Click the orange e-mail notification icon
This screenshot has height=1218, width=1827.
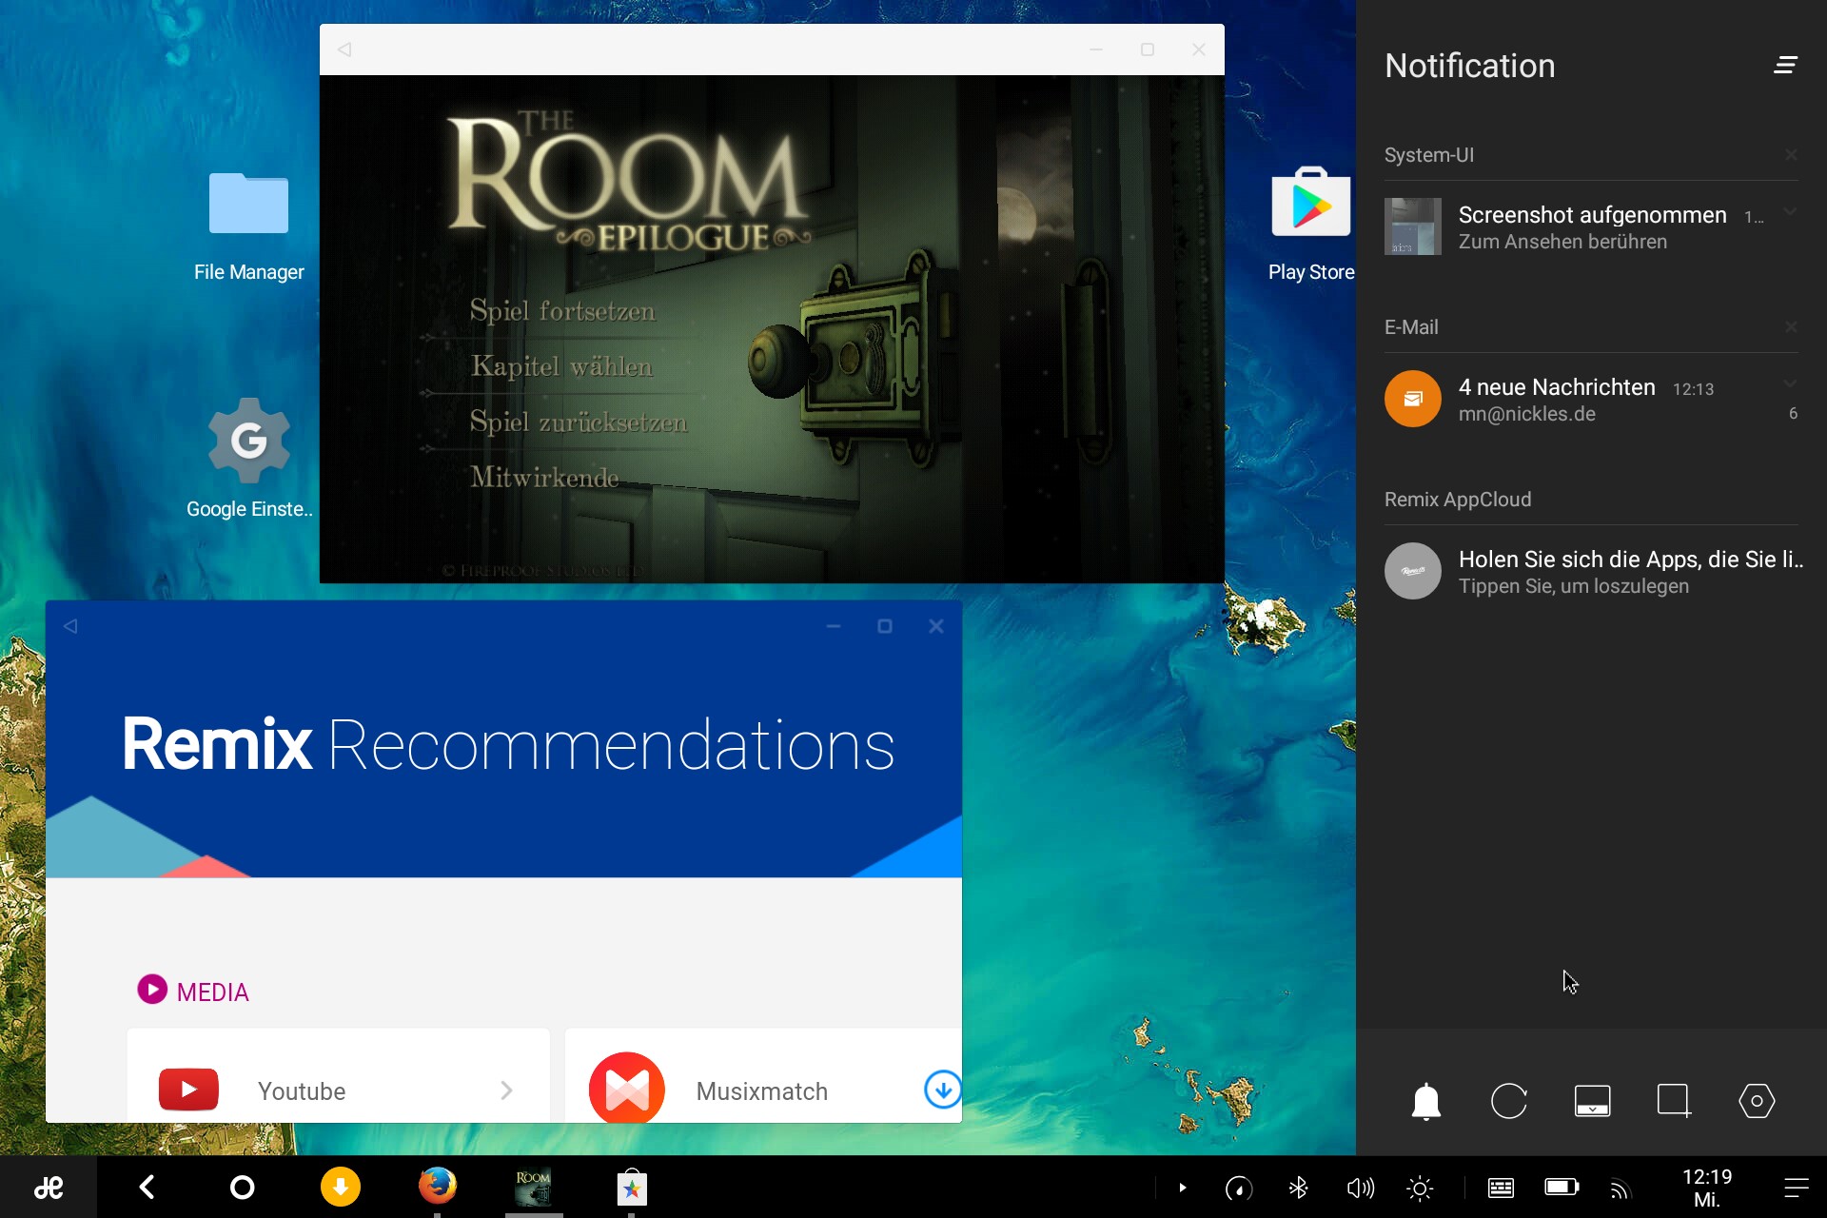point(1413,399)
